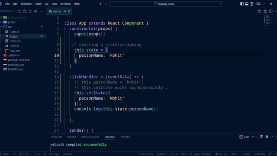277x156 pixels.
Task: Open the Go menu
Action: tap(46, 4)
